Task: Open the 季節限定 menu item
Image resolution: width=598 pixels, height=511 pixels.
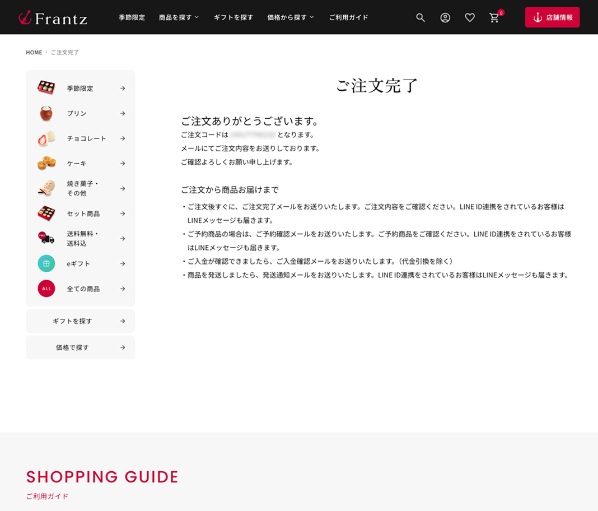Action: point(132,17)
